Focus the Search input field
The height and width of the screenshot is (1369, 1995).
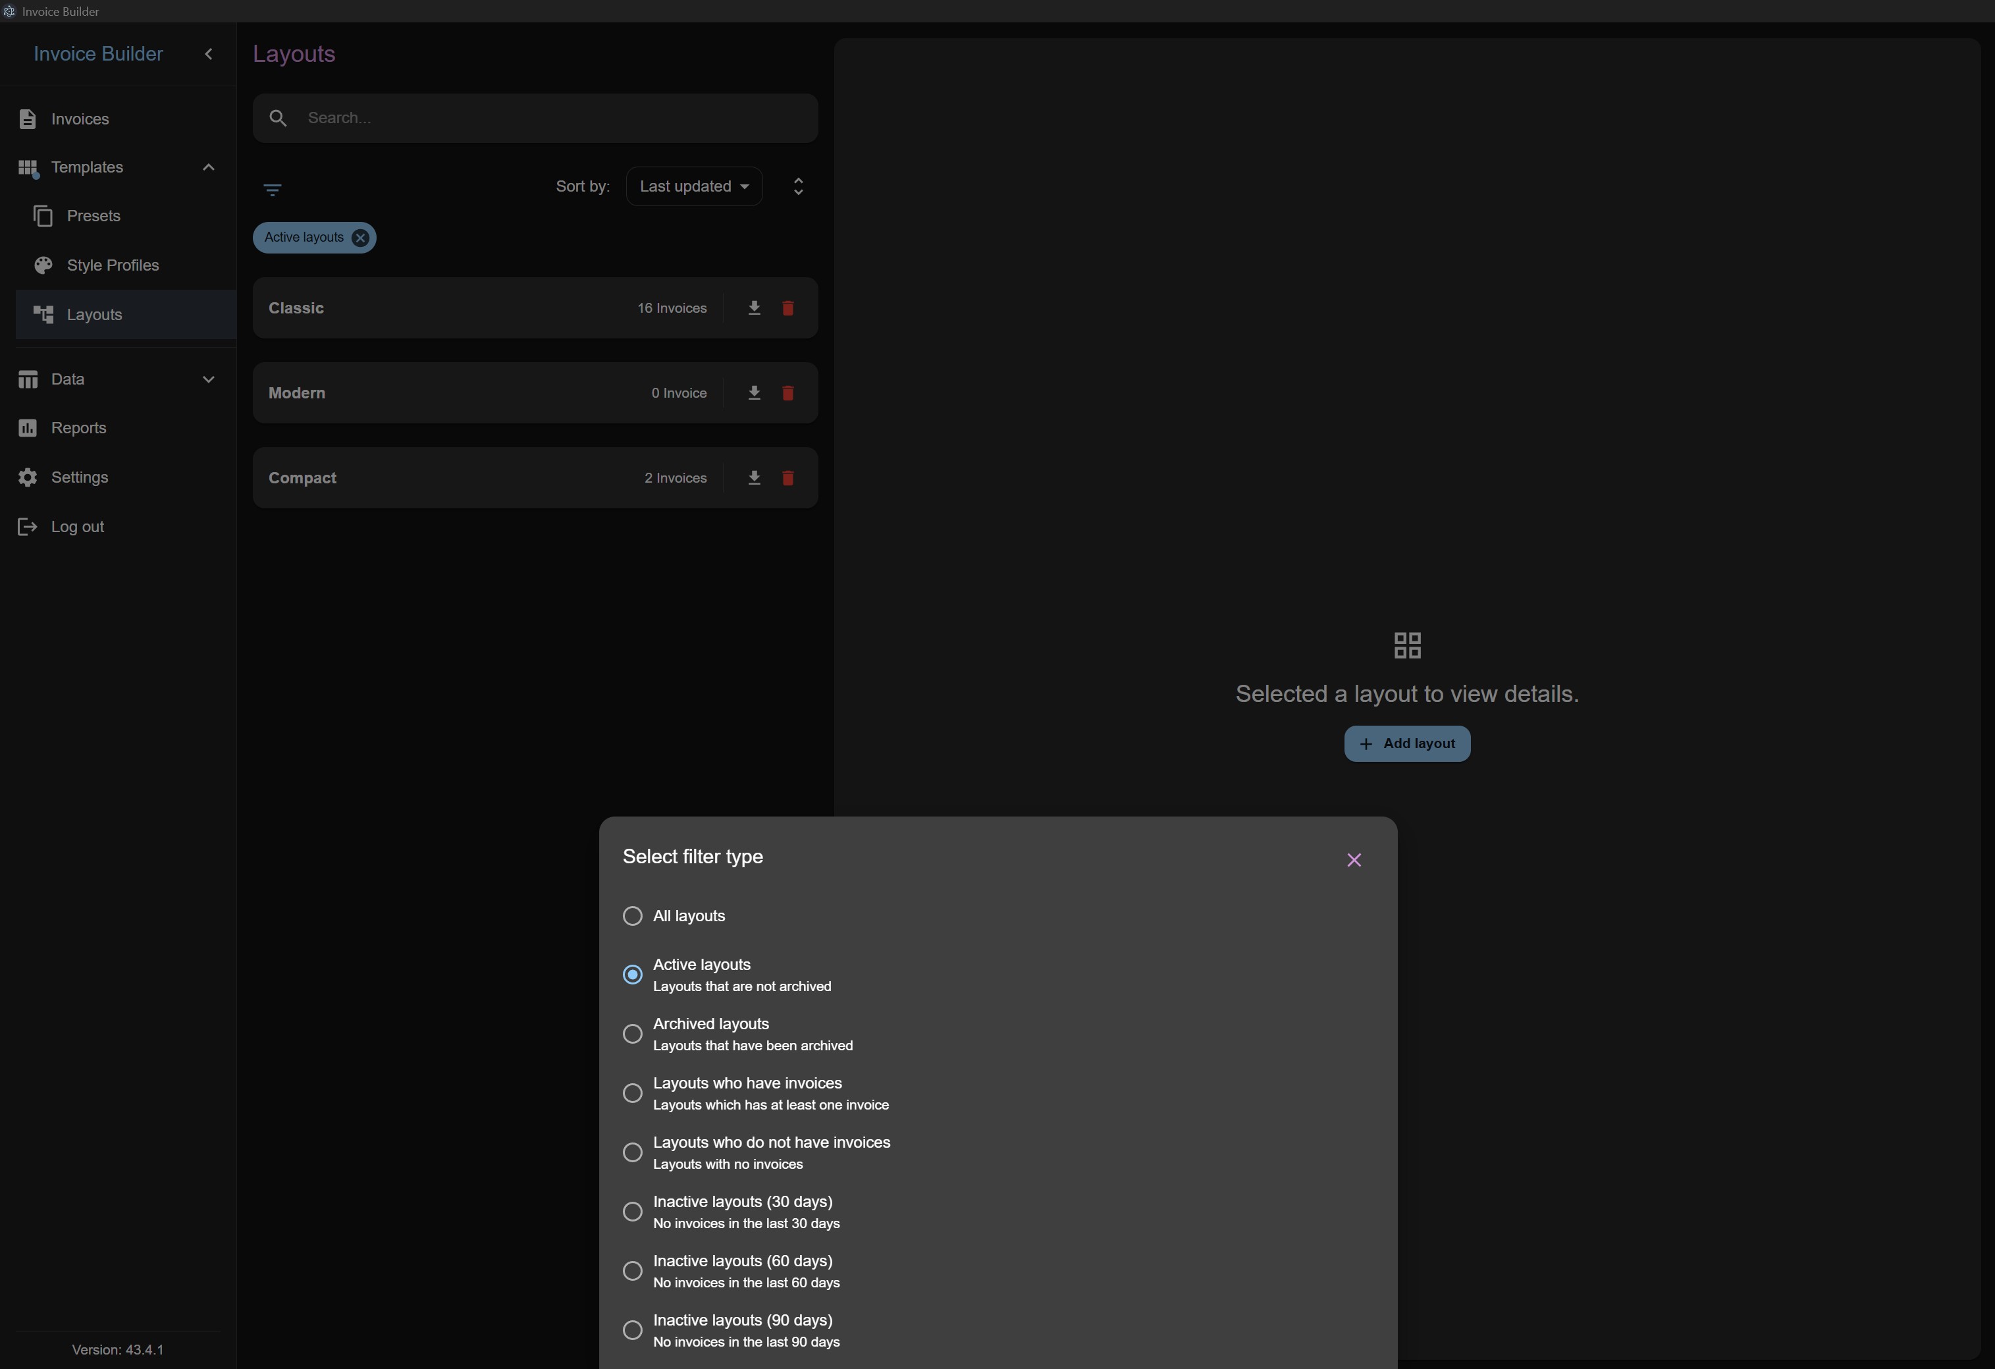[535, 119]
